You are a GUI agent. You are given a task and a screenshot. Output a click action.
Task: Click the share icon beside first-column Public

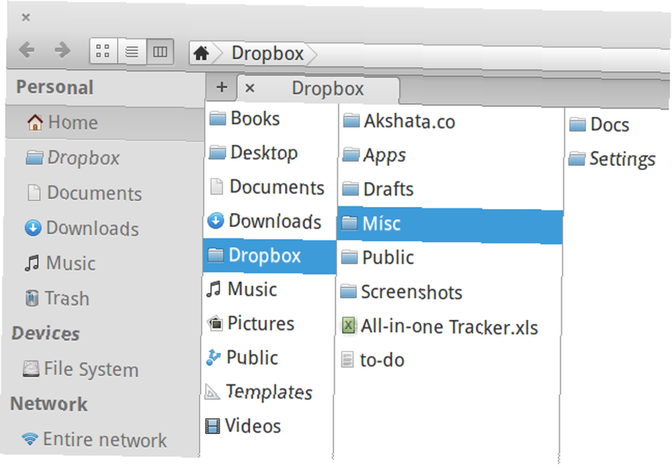(214, 357)
